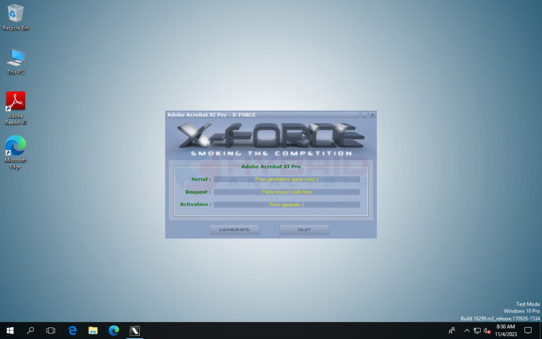Select the Adobe Reader XI shortcut
Image resolution: width=542 pixels, height=339 pixels.
[15, 108]
